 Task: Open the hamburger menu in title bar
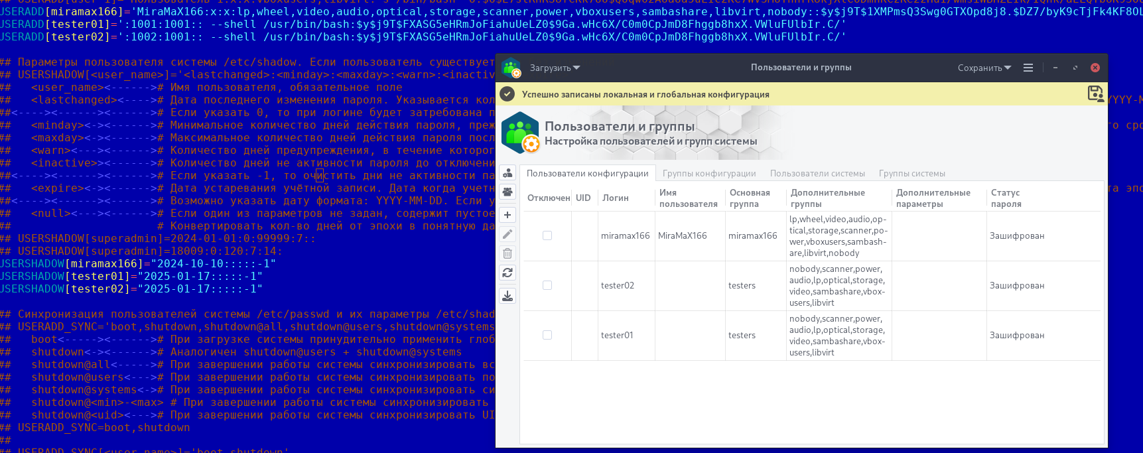point(1028,68)
